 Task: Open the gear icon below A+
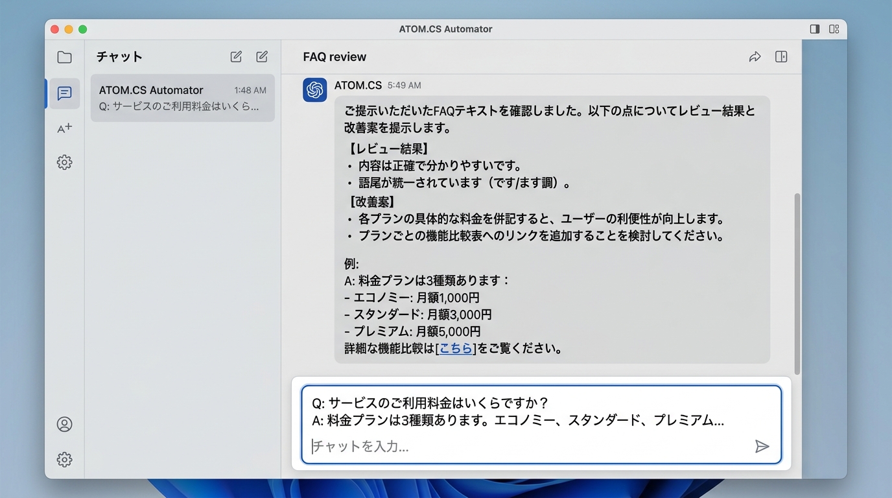pyautogui.click(x=64, y=162)
